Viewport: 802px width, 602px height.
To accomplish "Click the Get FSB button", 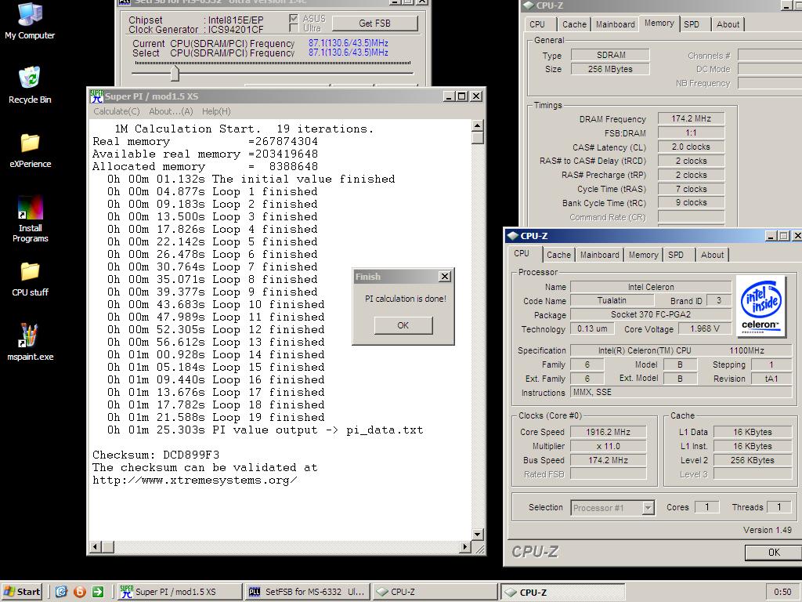I will coord(375,24).
